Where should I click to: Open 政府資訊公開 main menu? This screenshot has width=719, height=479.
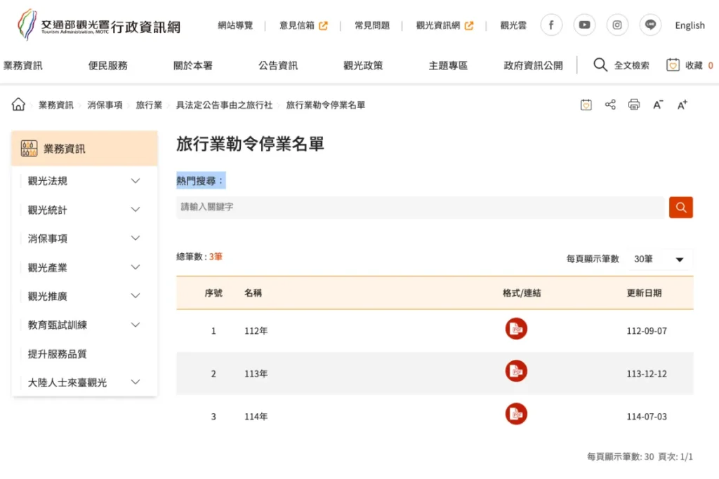(x=533, y=65)
